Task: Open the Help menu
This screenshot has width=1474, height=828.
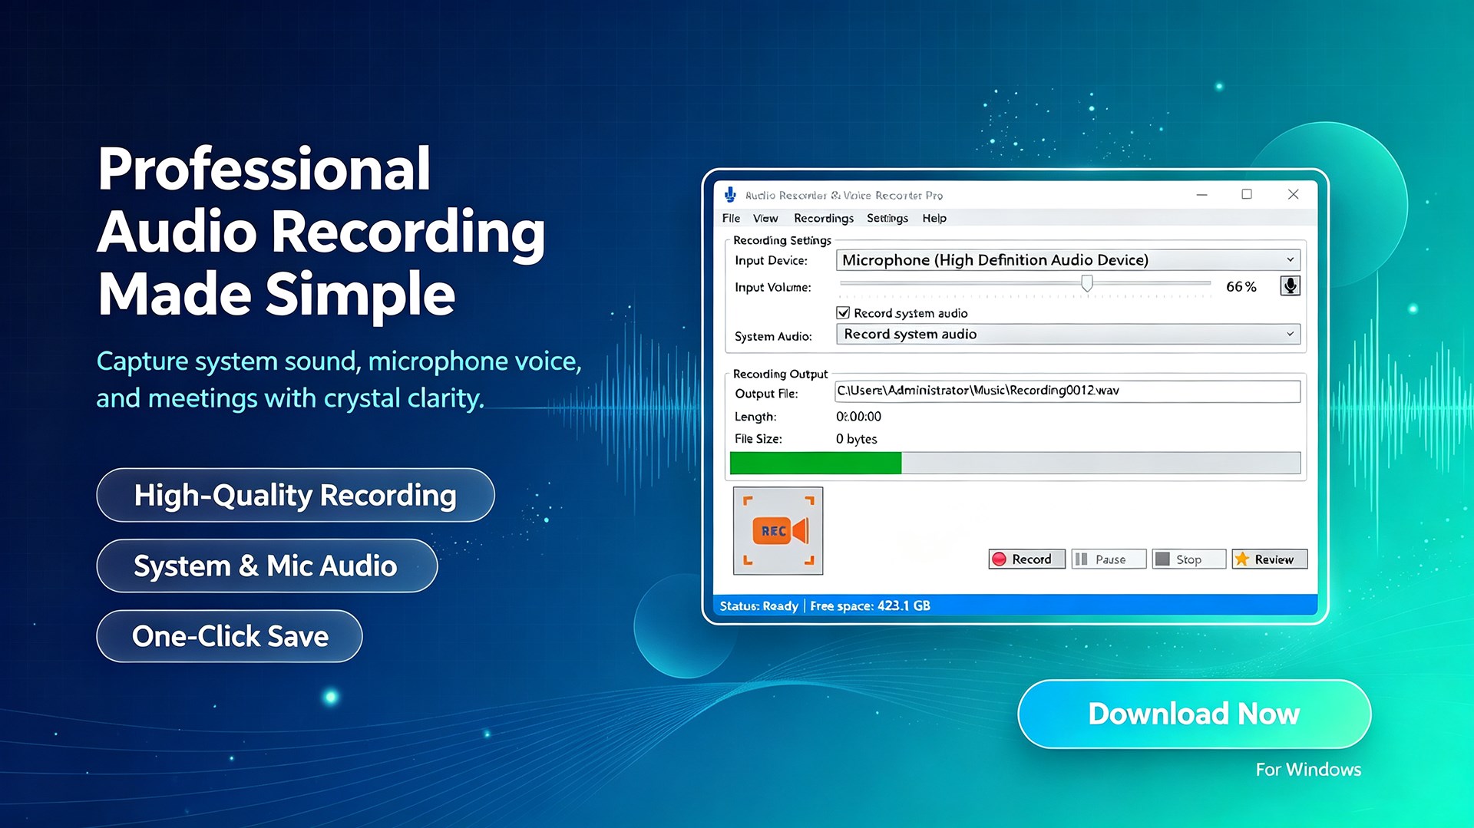Action: coord(934,218)
